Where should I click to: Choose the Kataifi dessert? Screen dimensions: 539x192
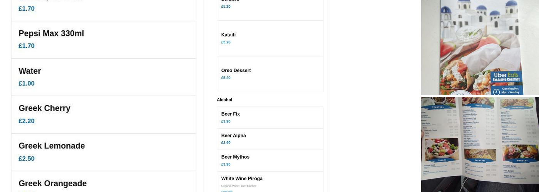pos(228,35)
